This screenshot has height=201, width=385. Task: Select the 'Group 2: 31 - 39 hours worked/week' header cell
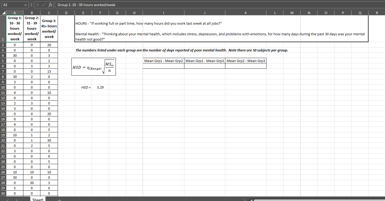pyautogui.click(x=32, y=28)
